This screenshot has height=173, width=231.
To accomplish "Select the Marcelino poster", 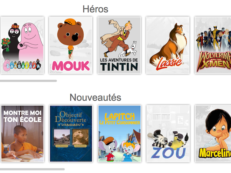I will click(x=213, y=134).
